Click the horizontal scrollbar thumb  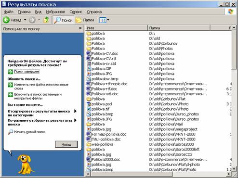click(131, 174)
